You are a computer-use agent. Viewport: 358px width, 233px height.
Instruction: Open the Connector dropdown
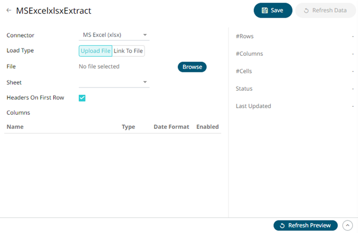114,35
